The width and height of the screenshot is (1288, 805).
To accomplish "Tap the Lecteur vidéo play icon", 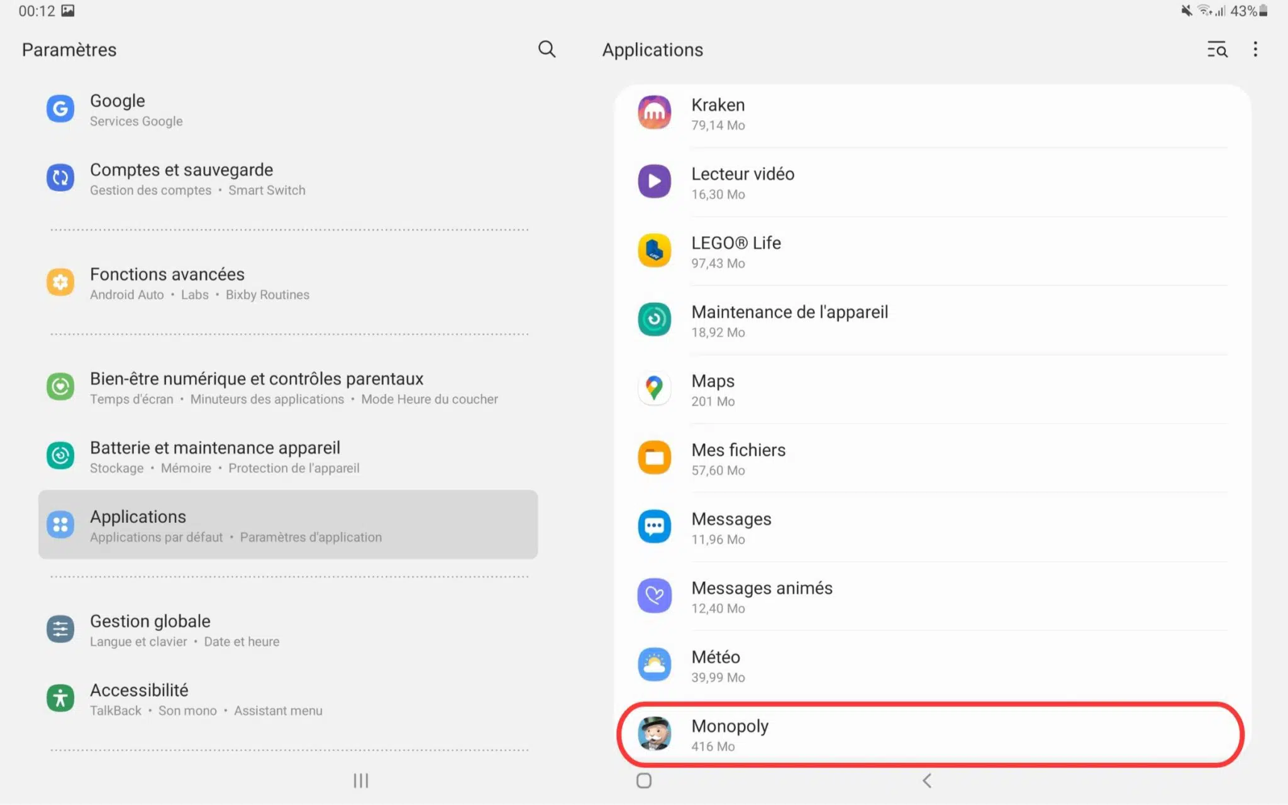I will click(654, 182).
